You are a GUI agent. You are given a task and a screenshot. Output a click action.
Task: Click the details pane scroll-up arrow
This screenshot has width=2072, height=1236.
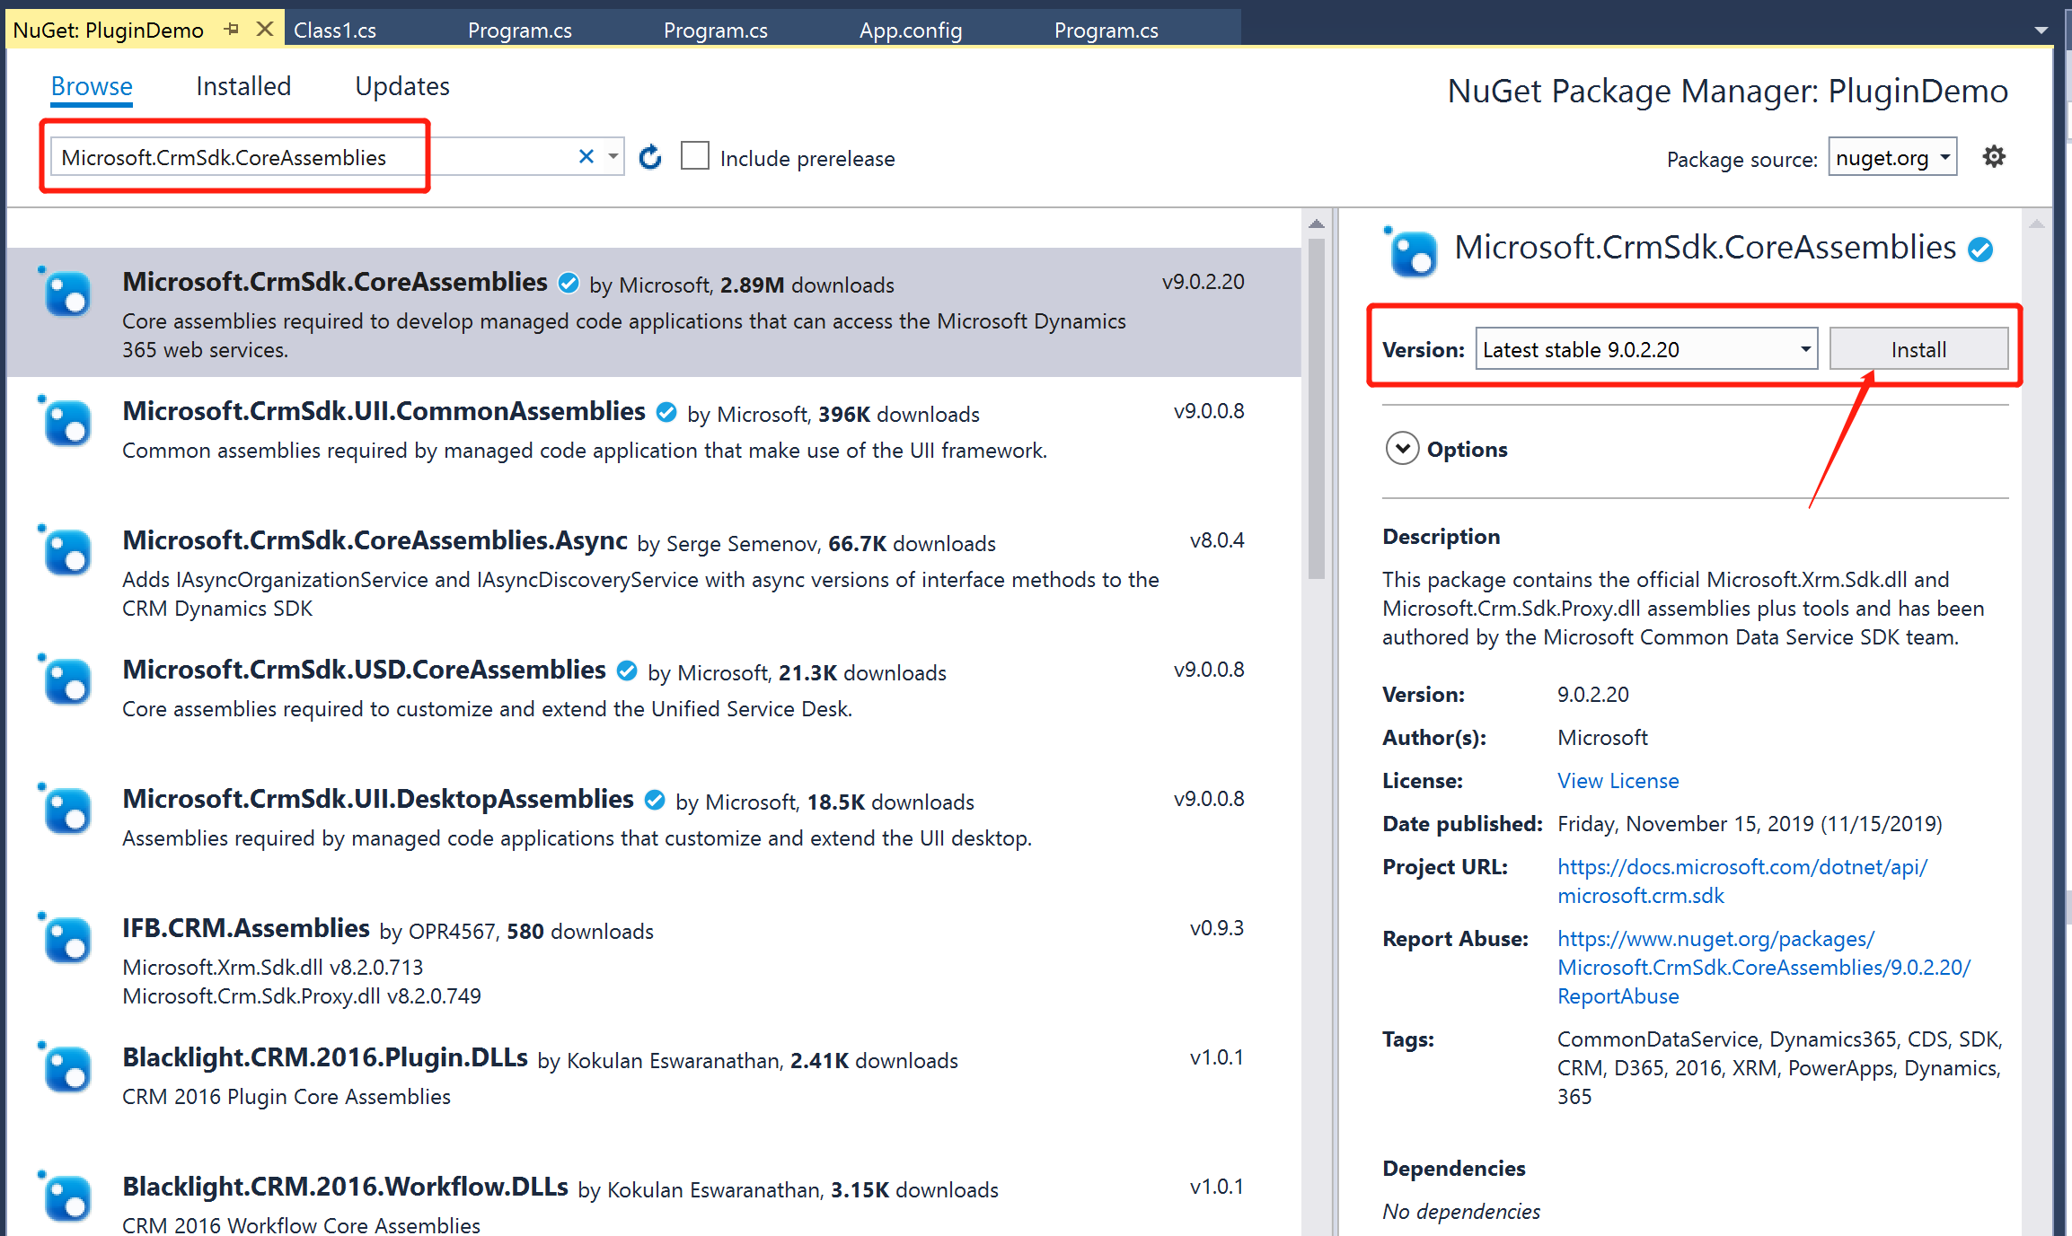tap(2036, 224)
